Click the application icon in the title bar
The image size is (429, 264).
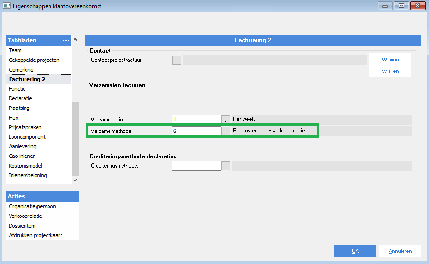(x=7, y=6)
